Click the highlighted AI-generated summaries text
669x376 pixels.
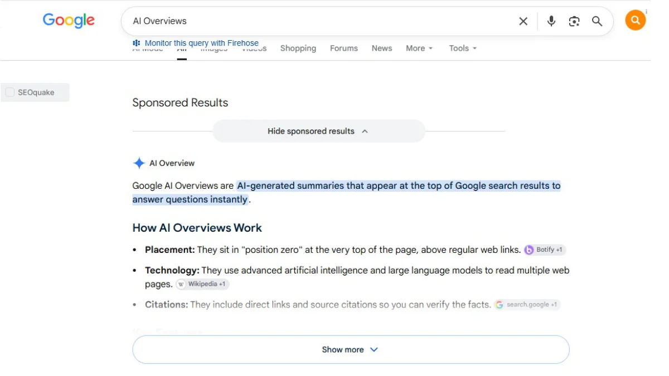(x=346, y=193)
